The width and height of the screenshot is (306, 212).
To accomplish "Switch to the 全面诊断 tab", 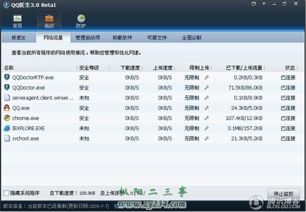I will coord(192,37).
